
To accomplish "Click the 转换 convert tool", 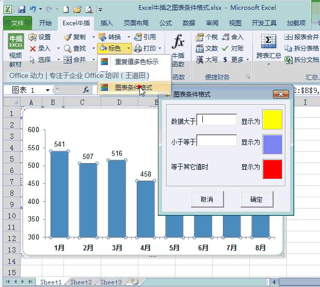I will pyautogui.click(x=110, y=37).
